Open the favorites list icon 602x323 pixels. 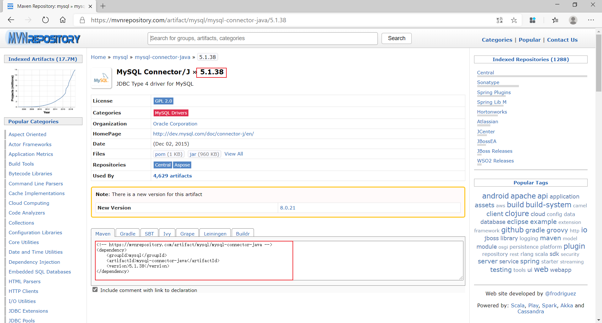(555, 20)
